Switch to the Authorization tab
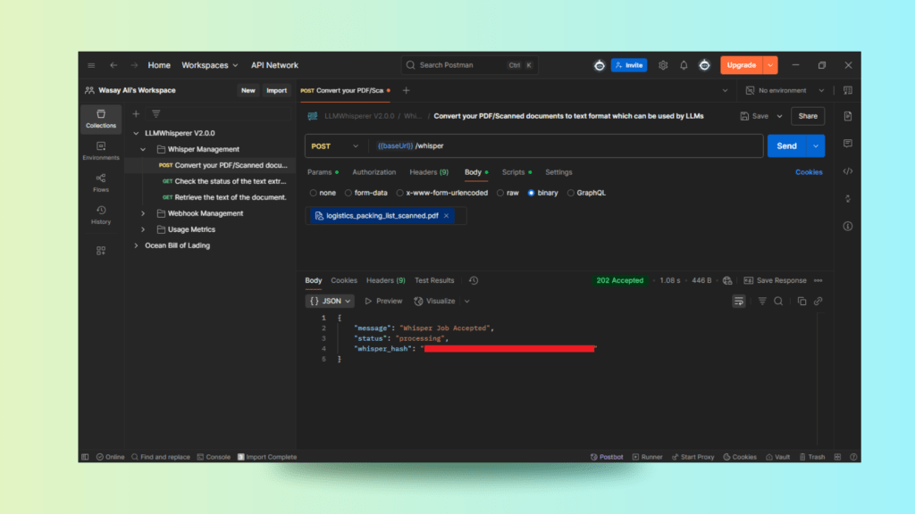 tap(374, 172)
